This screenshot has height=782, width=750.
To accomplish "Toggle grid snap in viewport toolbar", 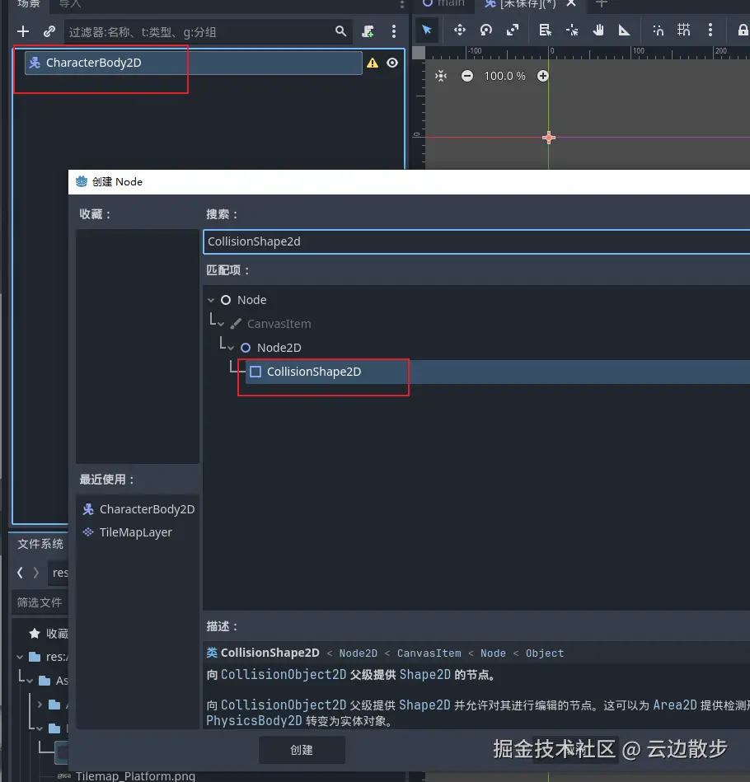I will (684, 30).
